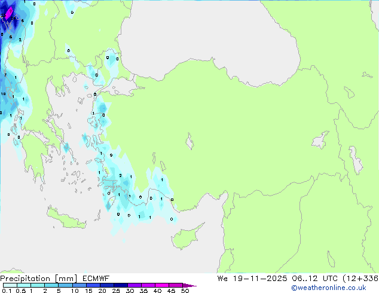The image size is (379, 293).
Task: Click the '(12+336' forecast offset text
Action: pyautogui.click(x=360, y=279)
